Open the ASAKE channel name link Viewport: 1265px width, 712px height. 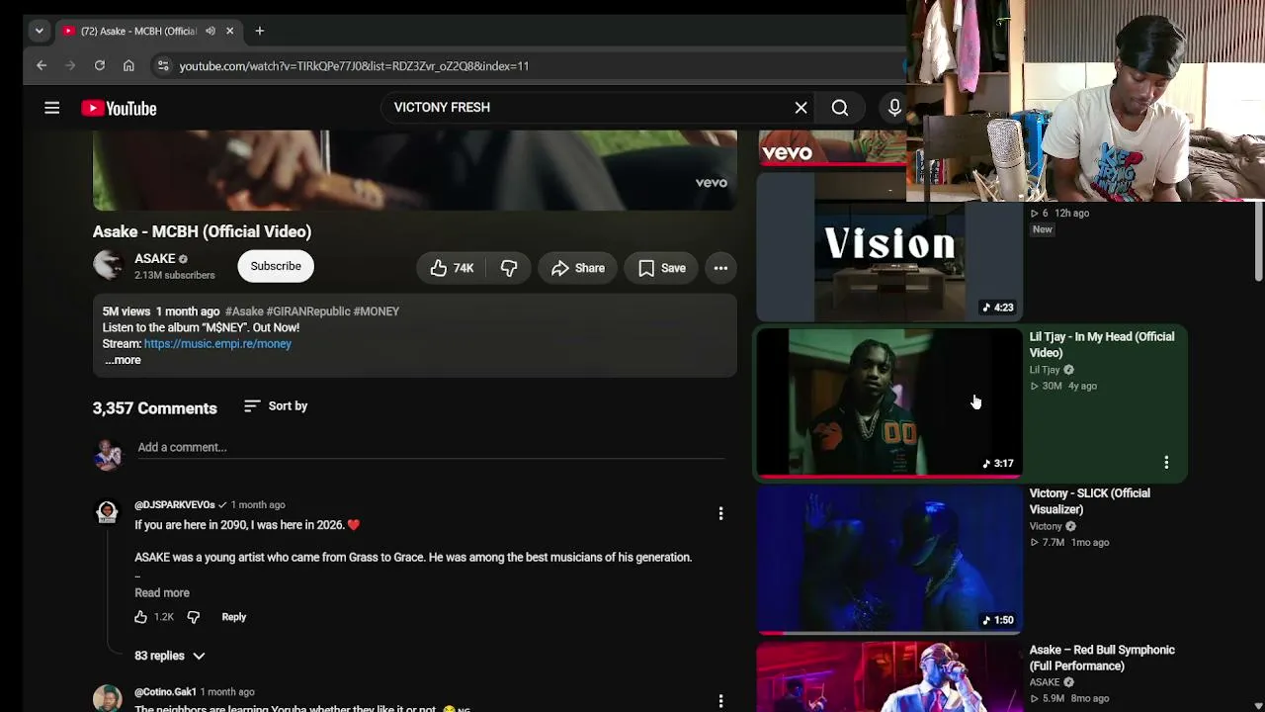(154, 259)
